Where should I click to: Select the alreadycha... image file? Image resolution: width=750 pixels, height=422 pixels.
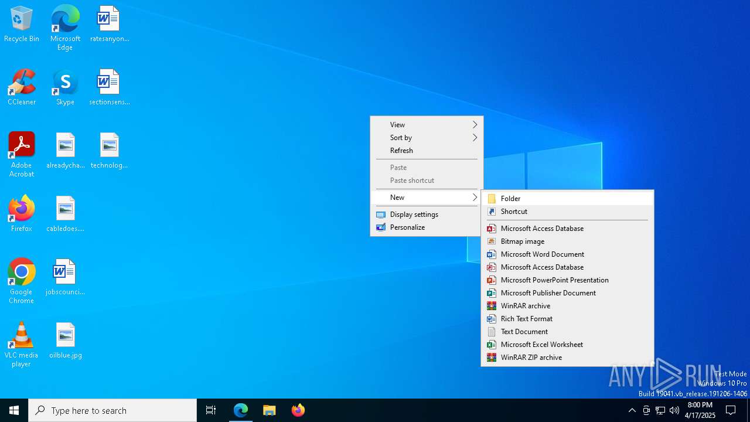65,151
